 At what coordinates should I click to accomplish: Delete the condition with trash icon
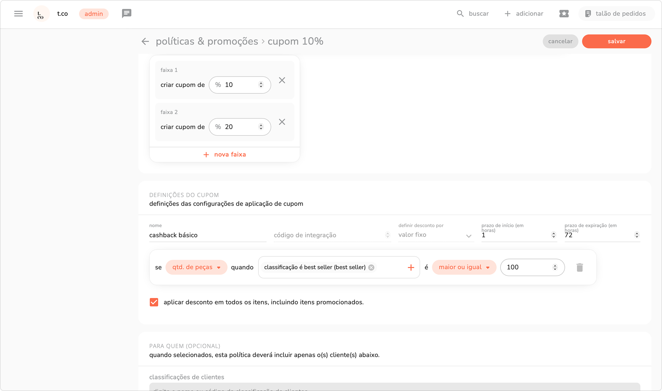(x=579, y=267)
